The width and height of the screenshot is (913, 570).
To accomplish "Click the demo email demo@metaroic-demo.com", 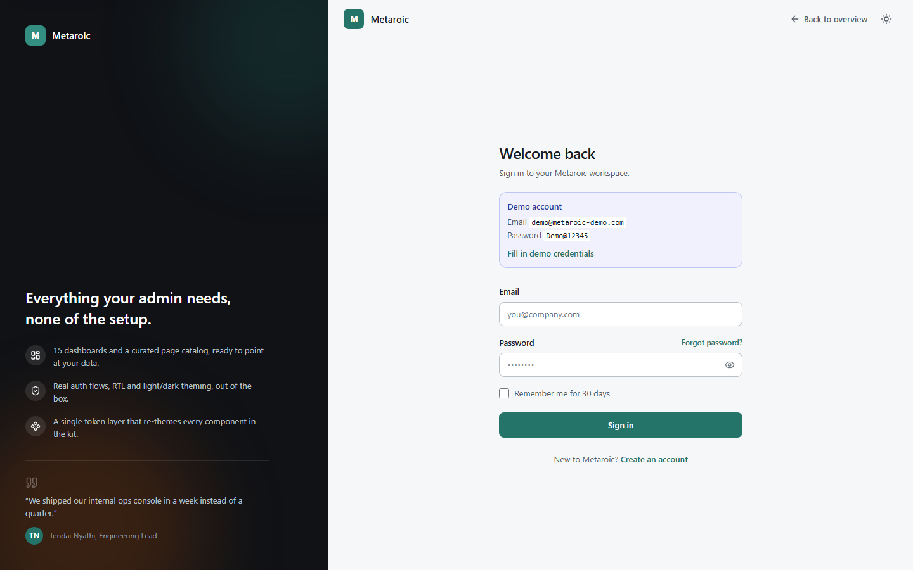I will tap(578, 222).
